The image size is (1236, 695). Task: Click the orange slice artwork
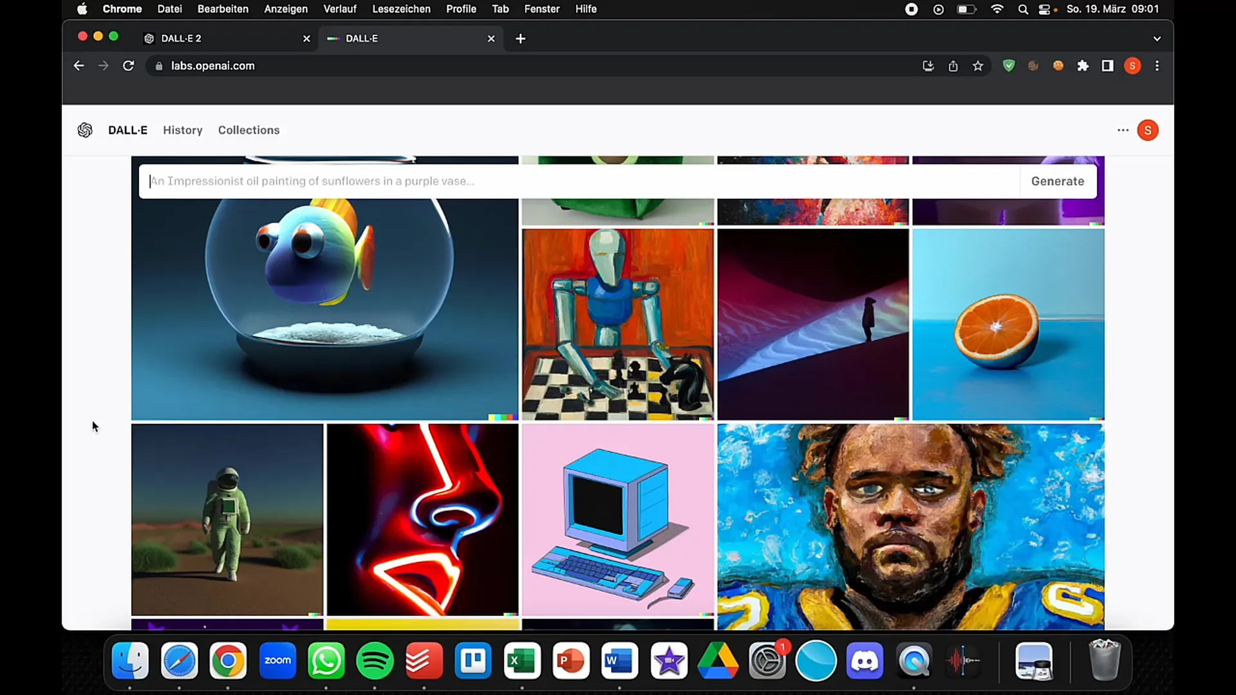tap(1007, 325)
